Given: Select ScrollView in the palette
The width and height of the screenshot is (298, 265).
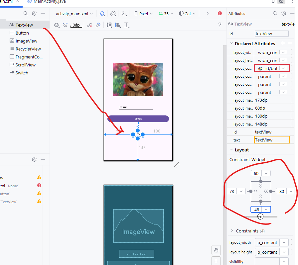Looking at the screenshot, I should (x=23, y=65).
